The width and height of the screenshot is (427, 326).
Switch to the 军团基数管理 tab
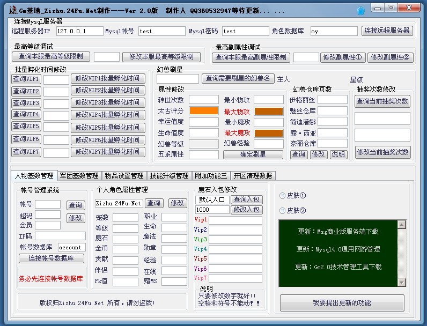(79, 175)
